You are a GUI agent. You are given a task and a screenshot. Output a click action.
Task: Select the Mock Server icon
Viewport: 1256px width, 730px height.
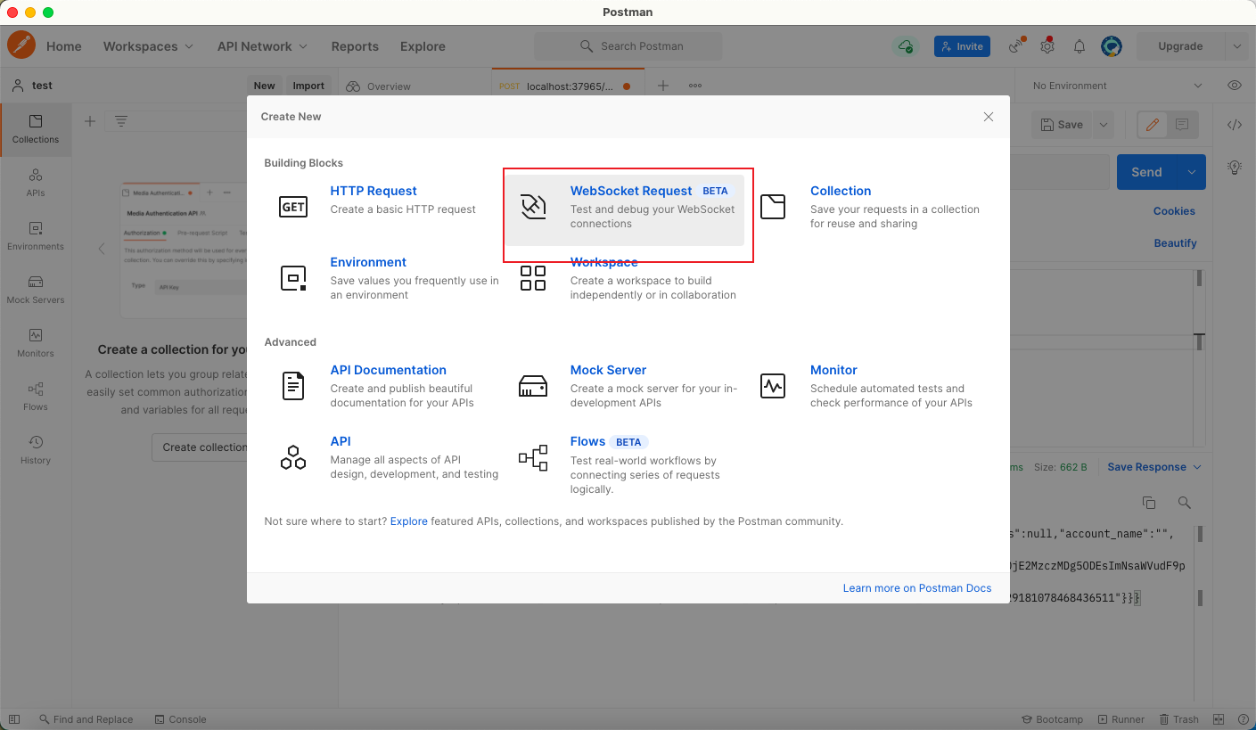(533, 386)
